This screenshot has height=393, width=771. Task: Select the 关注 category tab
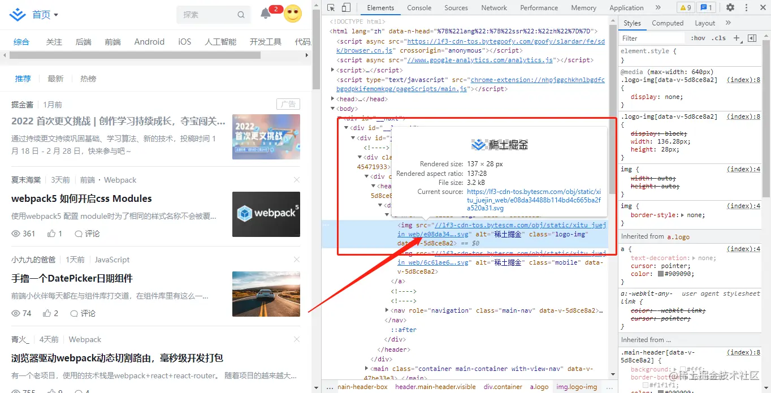[x=54, y=42]
